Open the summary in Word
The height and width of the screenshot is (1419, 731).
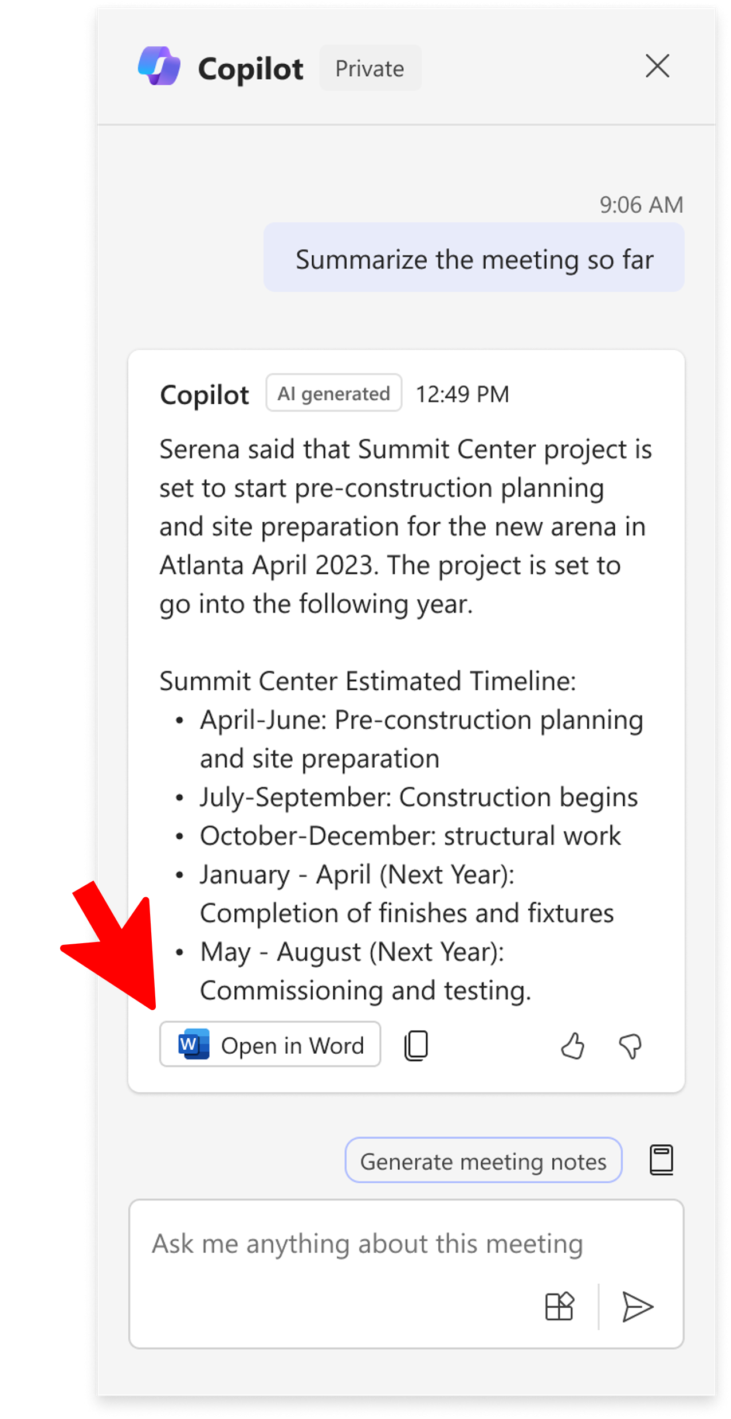click(270, 1044)
